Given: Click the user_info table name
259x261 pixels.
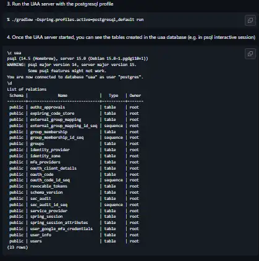Looking at the screenshot, I should pyautogui.click(x=41, y=235).
